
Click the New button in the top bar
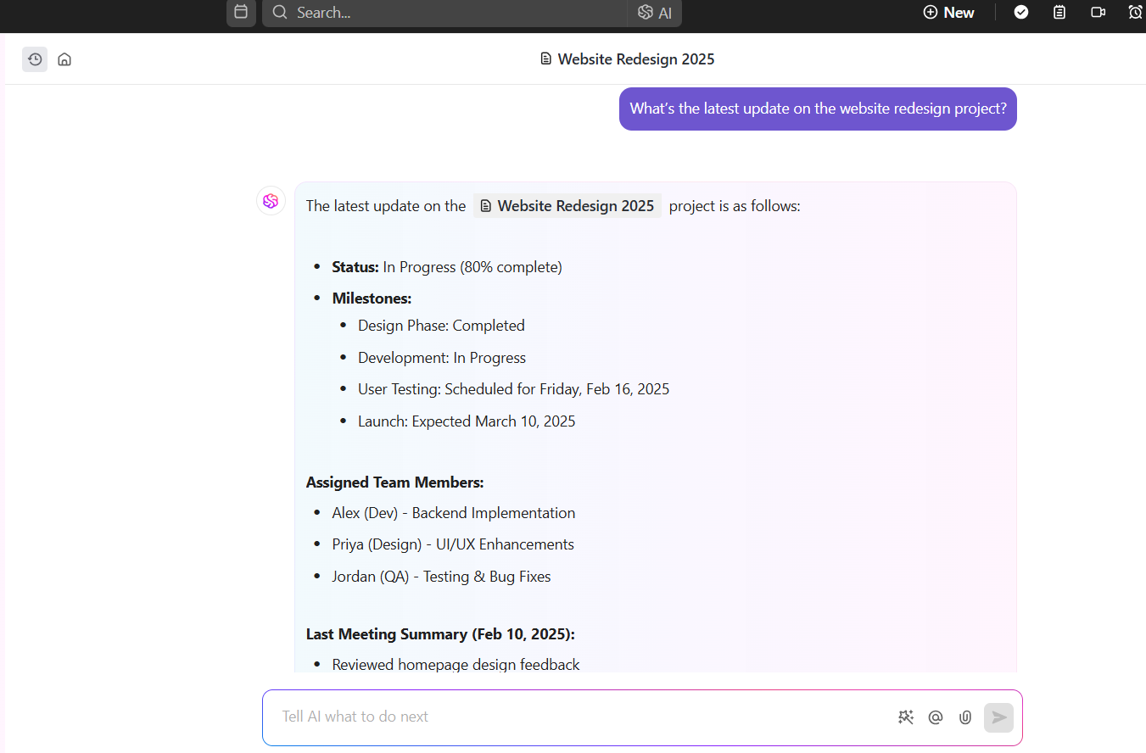tap(948, 12)
